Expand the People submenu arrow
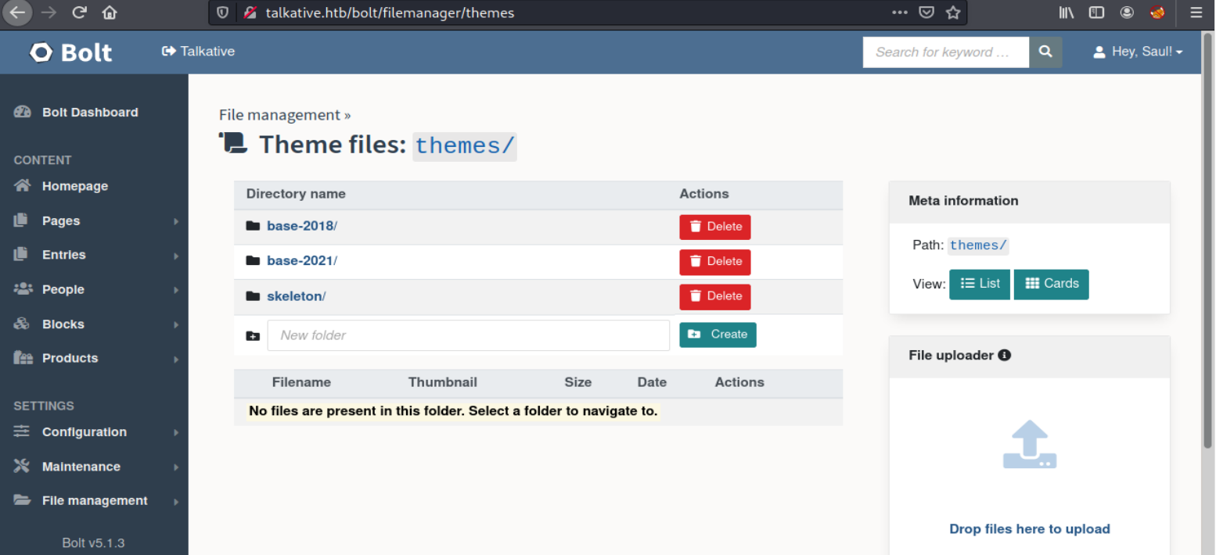This screenshot has height=555, width=1216. click(x=176, y=290)
